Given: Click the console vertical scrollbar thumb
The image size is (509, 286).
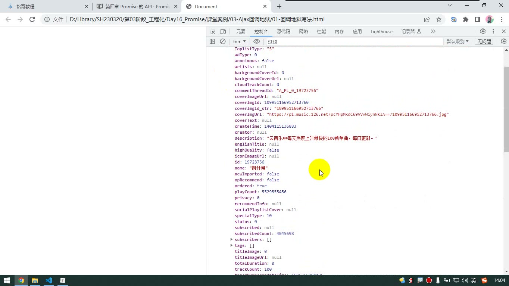Looking at the screenshot, I should [506, 109].
